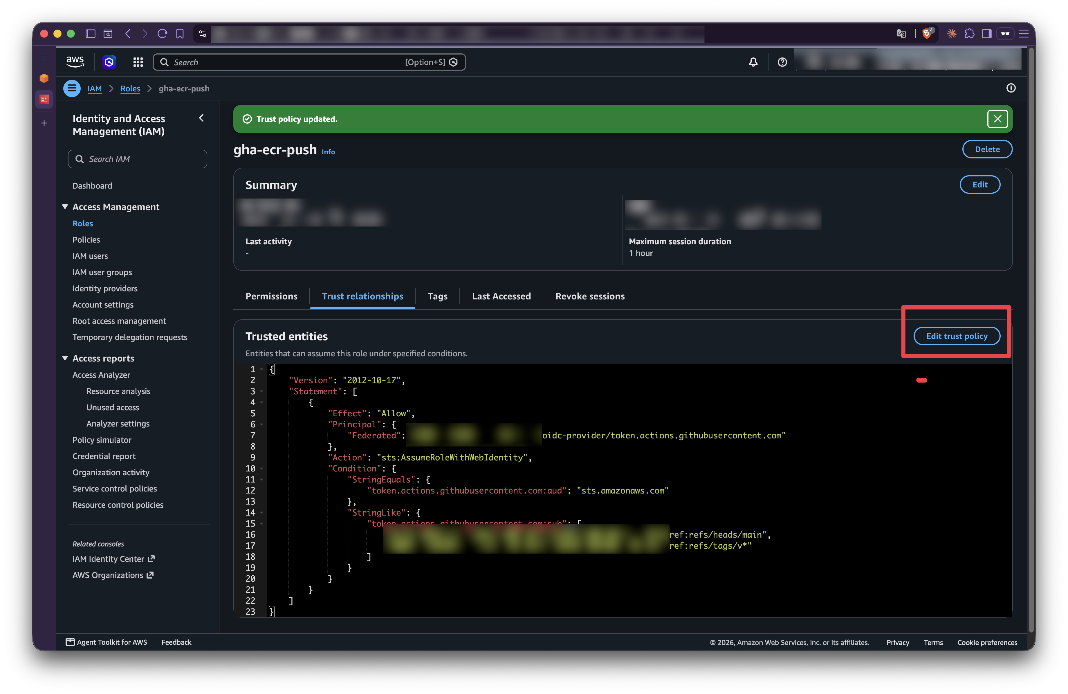Image resolution: width=1068 pixels, height=694 pixels.
Task: Toggle the blue hamburger navigation button
Action: click(x=72, y=88)
